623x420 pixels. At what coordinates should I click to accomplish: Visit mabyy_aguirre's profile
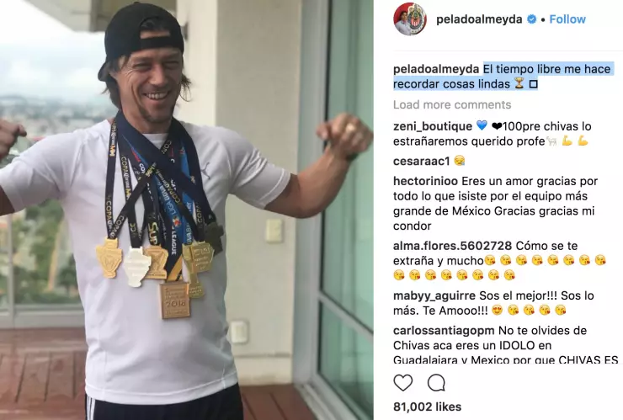pos(434,295)
